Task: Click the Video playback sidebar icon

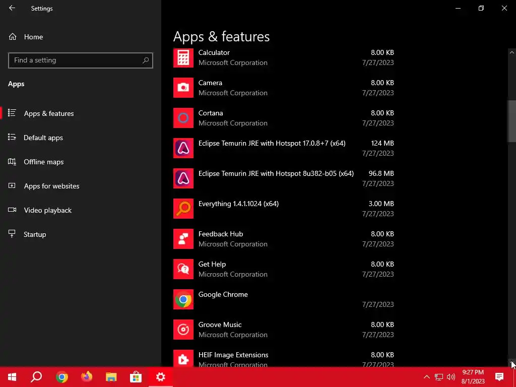Action: click(12, 210)
